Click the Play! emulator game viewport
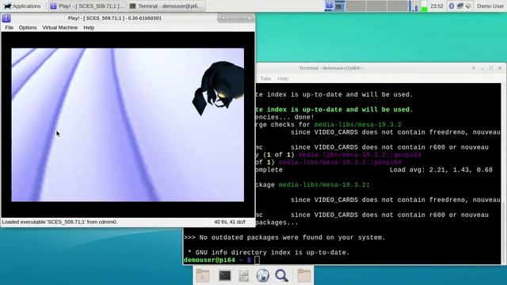The width and height of the screenshot is (507, 285). (128, 125)
